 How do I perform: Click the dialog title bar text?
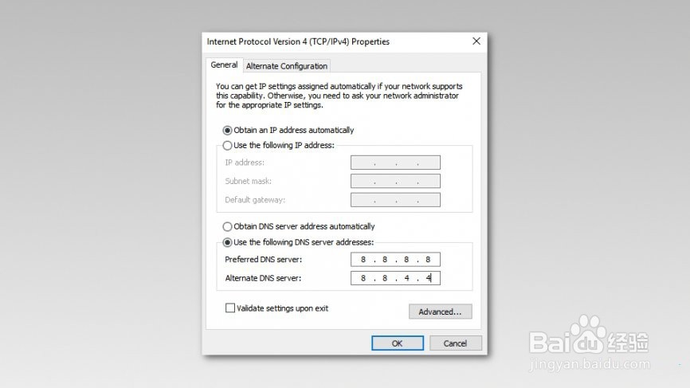[298, 41]
